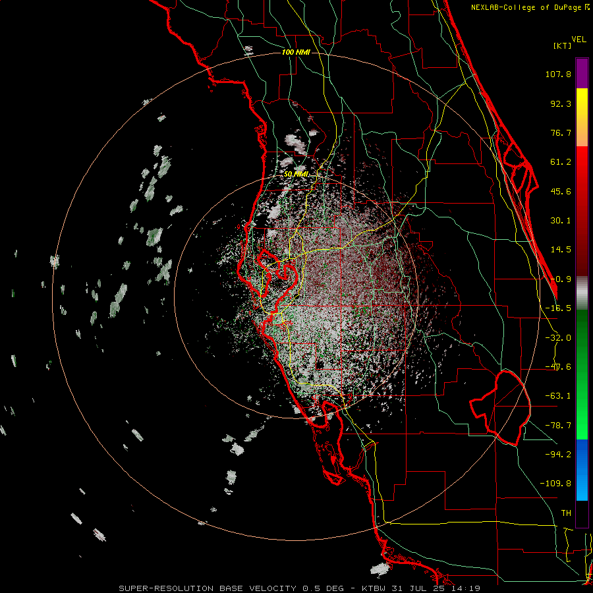593x593 pixels.
Task: Click the -63.1 value on velocity scale
Action: coord(558,396)
